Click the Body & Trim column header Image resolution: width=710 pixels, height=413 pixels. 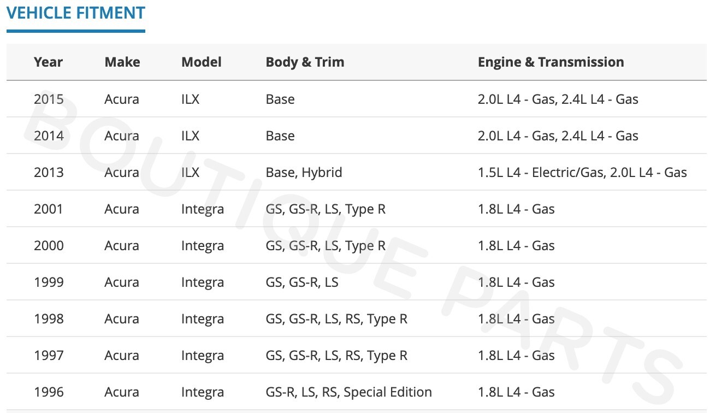point(305,62)
